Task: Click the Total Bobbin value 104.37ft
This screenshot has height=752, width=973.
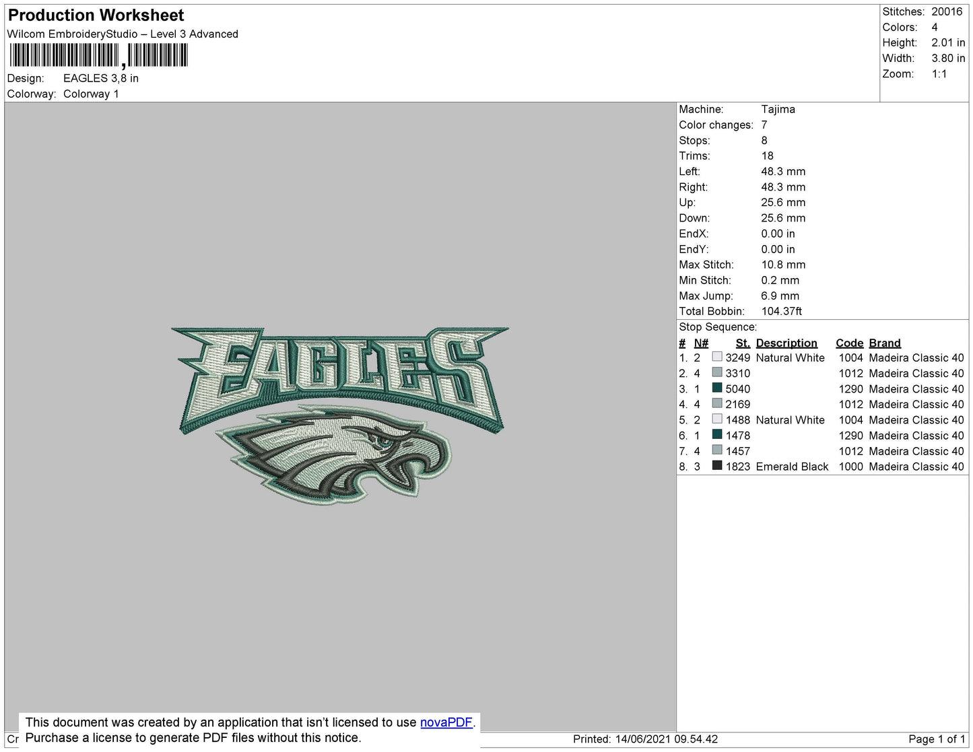Action: tap(781, 311)
